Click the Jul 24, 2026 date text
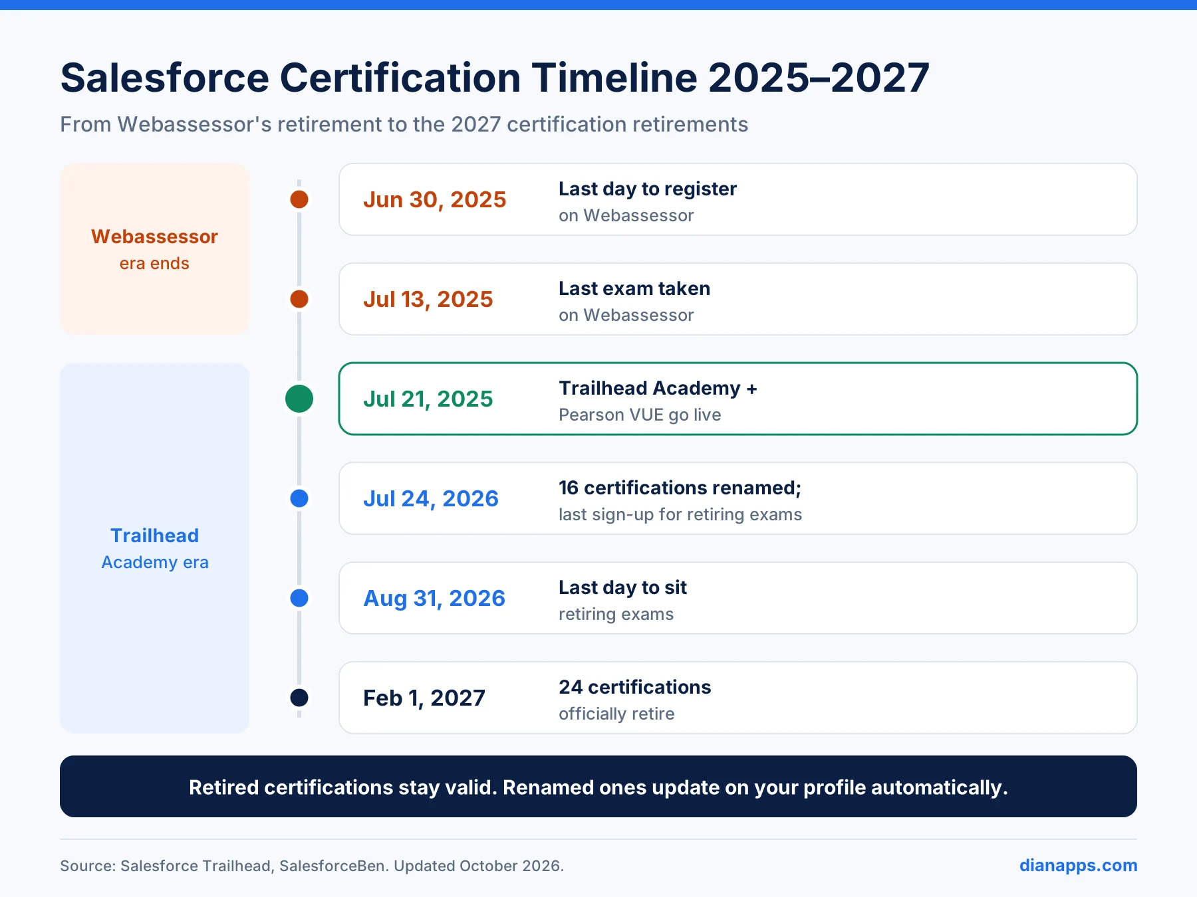The width and height of the screenshot is (1197, 897). click(430, 498)
